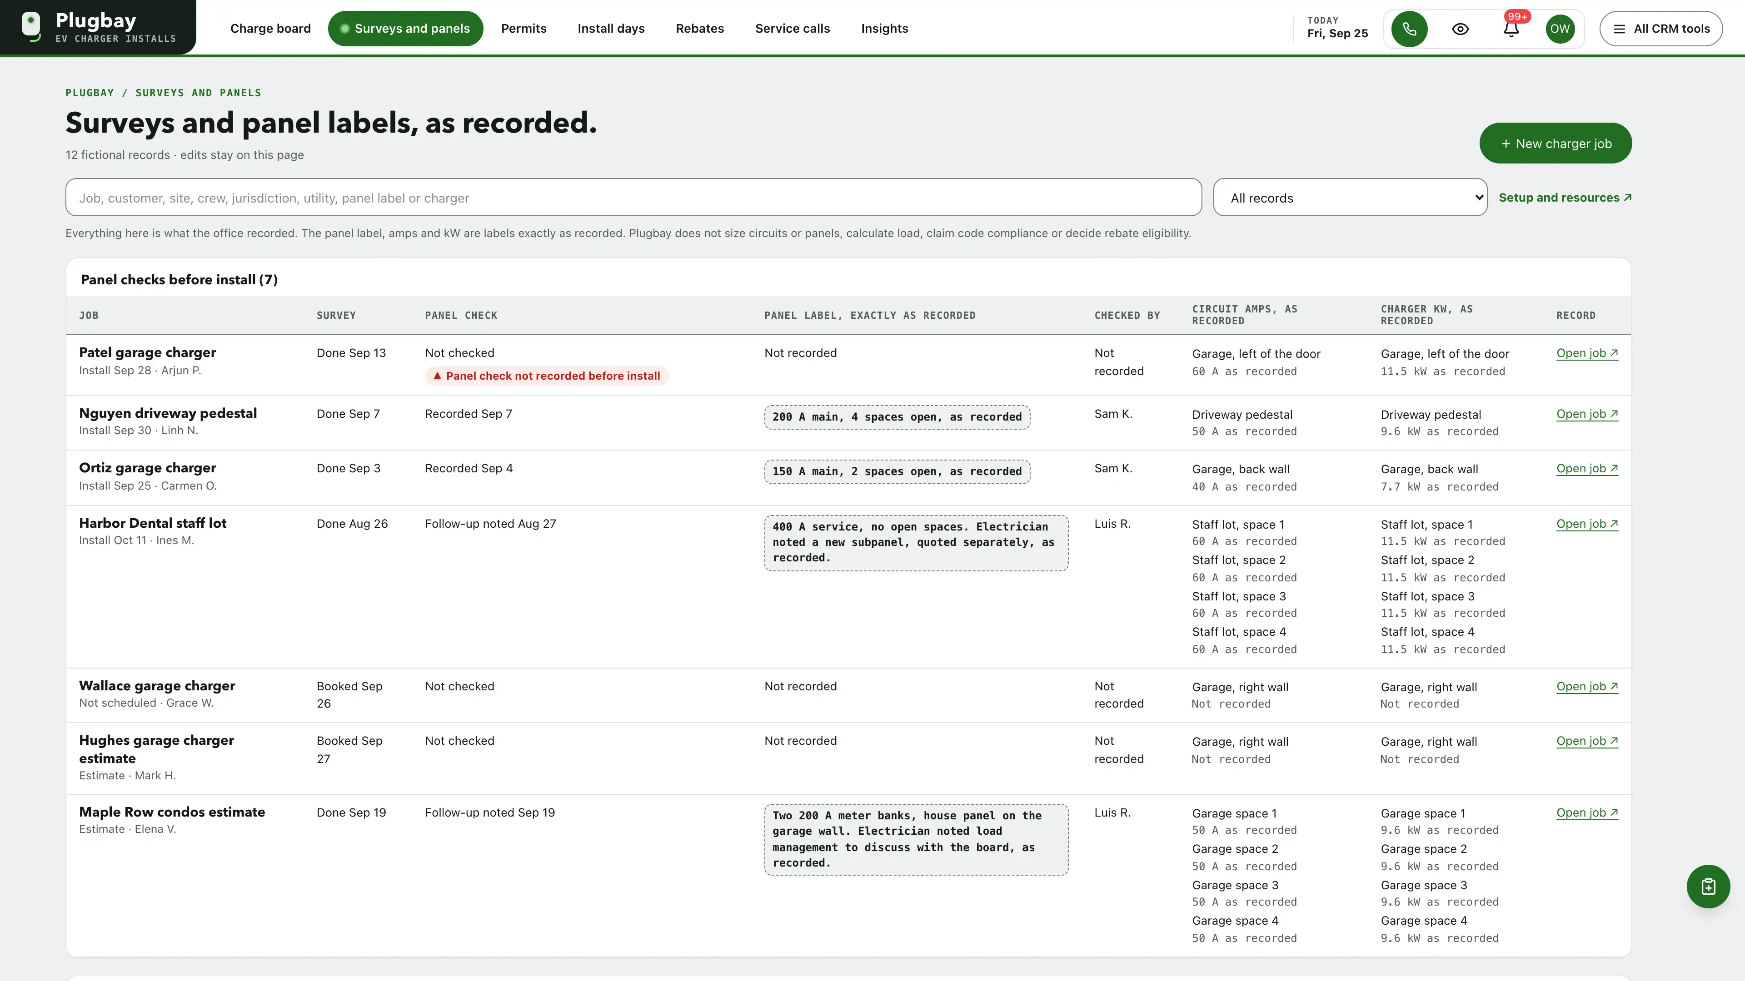Select Surveys and panels tab

(405, 29)
